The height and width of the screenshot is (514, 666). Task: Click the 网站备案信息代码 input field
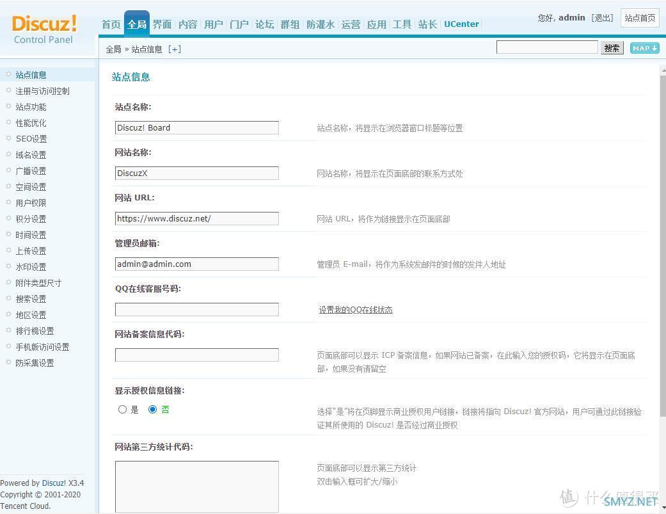coord(197,355)
